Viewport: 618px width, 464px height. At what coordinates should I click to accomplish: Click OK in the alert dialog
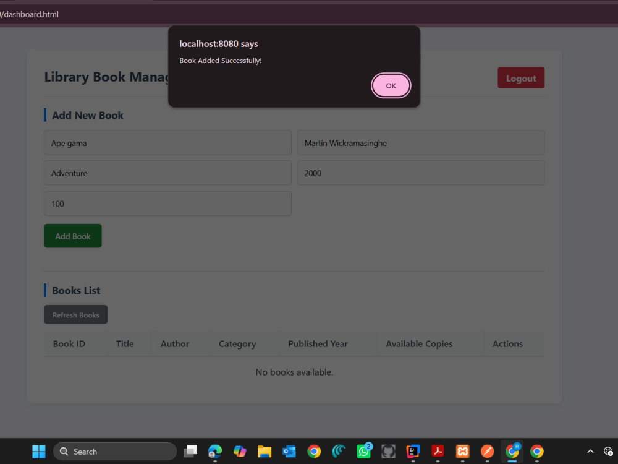tap(391, 85)
